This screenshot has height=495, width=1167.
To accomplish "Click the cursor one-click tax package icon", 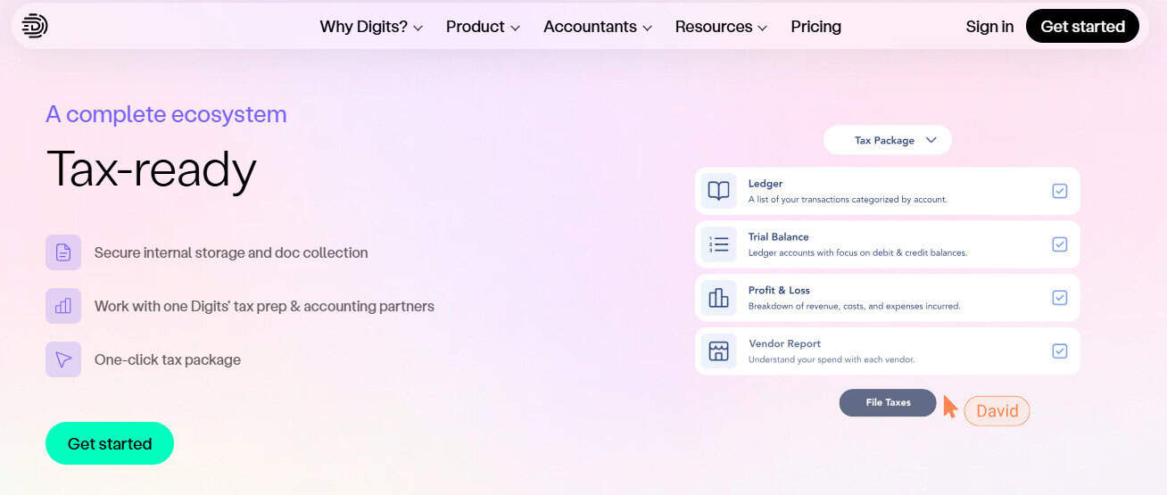I will (63, 359).
